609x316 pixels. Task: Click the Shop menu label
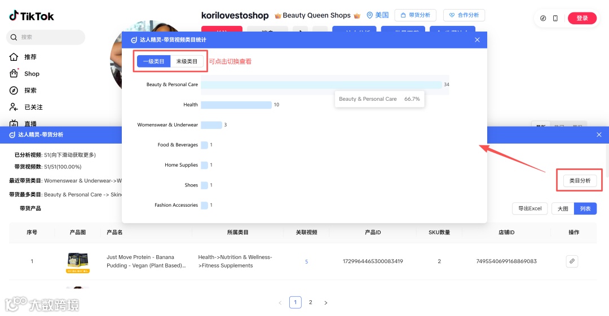coord(32,74)
